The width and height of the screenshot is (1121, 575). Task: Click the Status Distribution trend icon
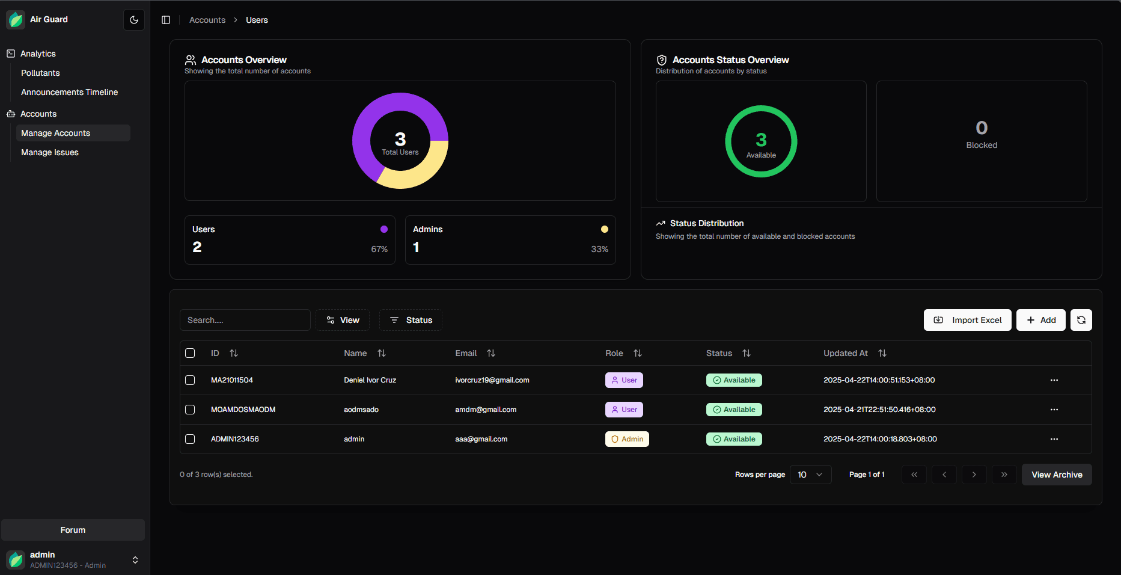pyautogui.click(x=661, y=223)
